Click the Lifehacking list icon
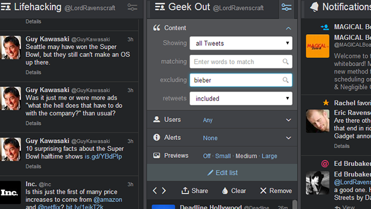Image resolution: width=371 pixels, height=209 pixels. (x=6, y=7)
